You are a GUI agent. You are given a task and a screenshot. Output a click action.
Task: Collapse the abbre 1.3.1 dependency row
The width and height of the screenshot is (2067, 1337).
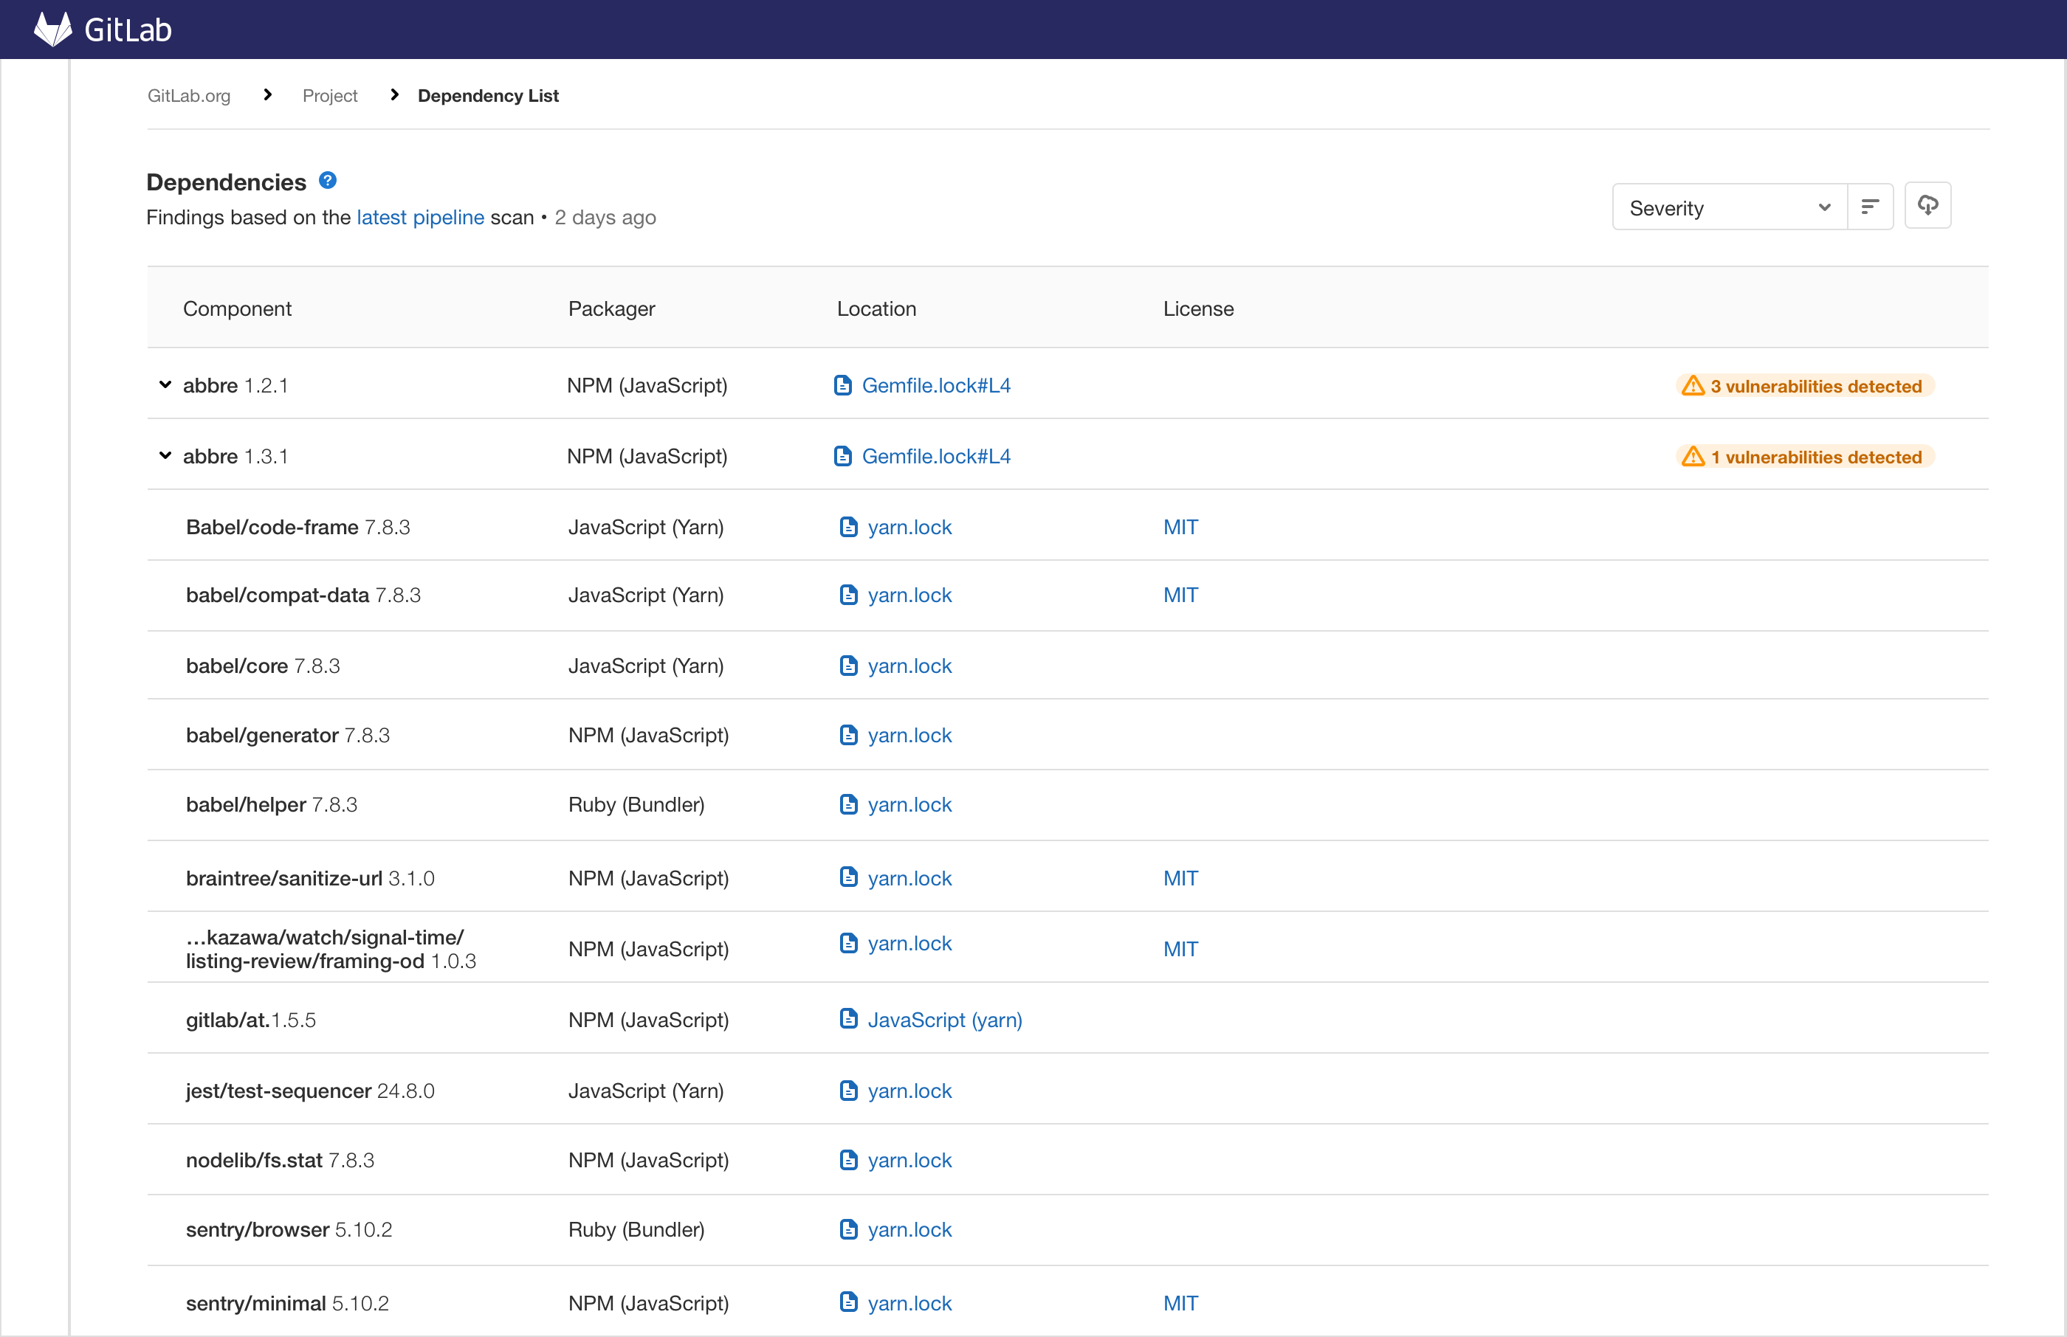[x=165, y=456]
